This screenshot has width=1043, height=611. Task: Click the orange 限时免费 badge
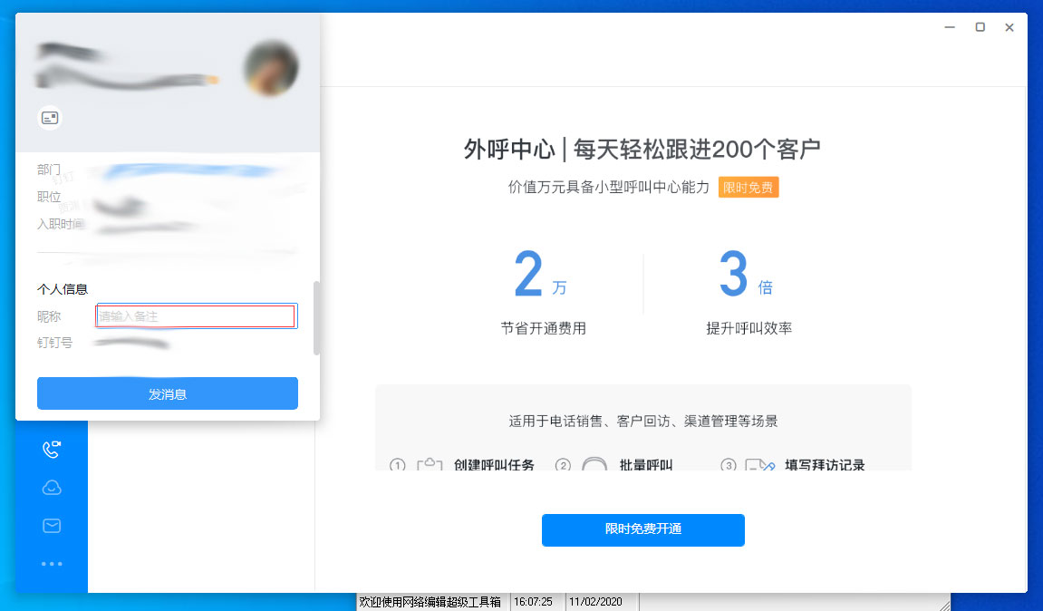748,187
